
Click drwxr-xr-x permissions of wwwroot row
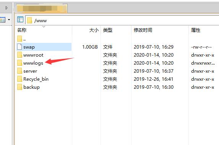pyautogui.click(x=203, y=55)
